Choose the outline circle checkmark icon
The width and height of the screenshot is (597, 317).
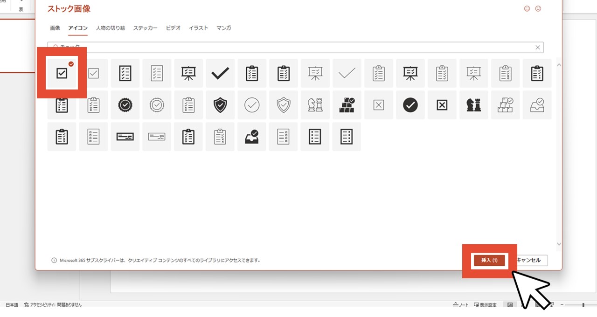click(252, 105)
